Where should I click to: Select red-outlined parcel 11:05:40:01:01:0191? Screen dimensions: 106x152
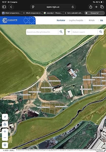54,81
